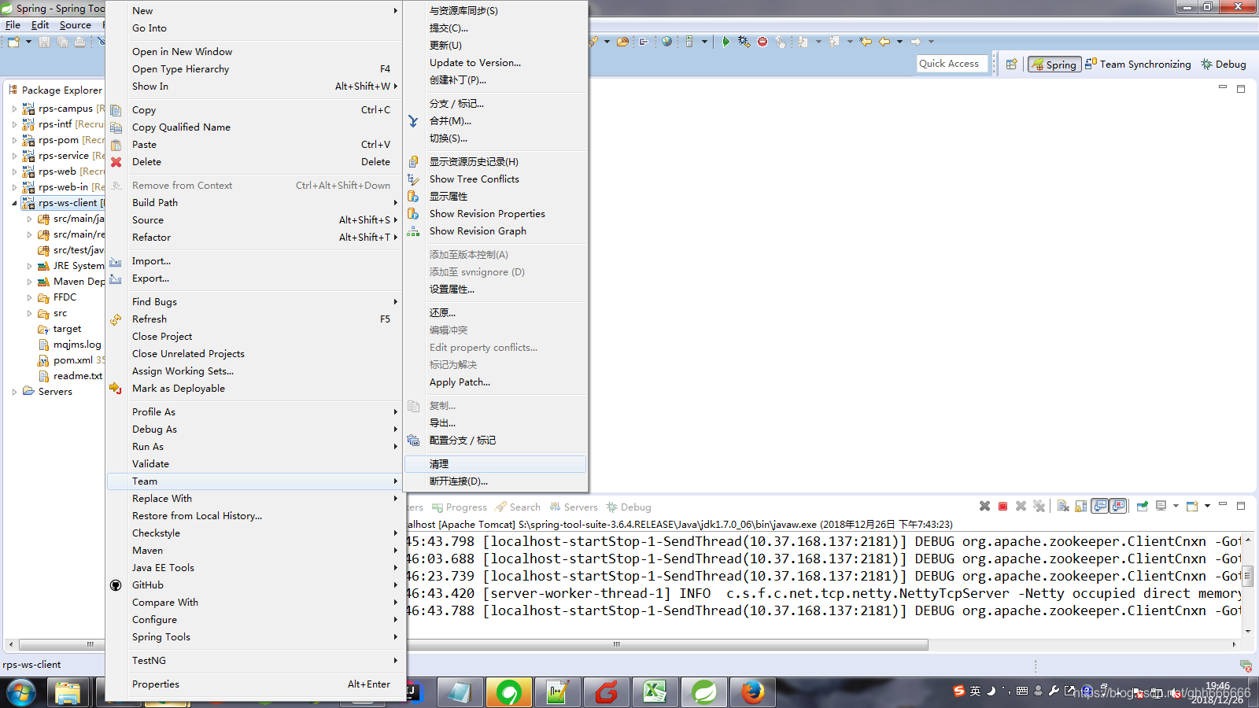Click the Open Type folder icon in toolbar
Screen dimensions: 1259x708
(622, 42)
